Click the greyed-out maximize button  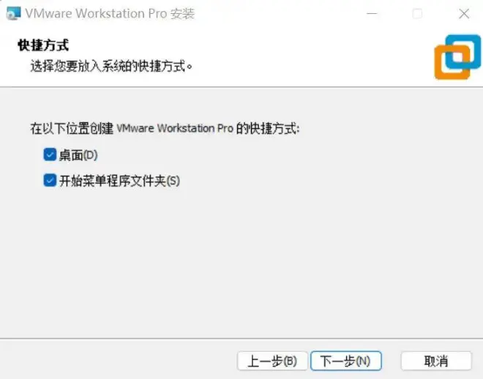point(417,14)
